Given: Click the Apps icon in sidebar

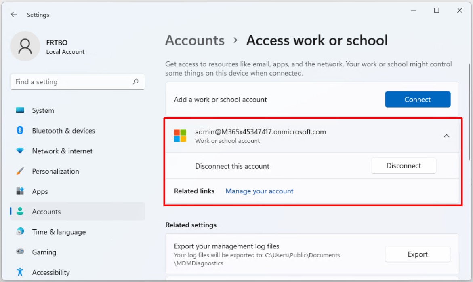Looking at the screenshot, I should [x=20, y=191].
